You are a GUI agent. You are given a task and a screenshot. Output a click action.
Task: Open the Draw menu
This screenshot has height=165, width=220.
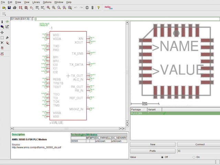tap(18, 2)
